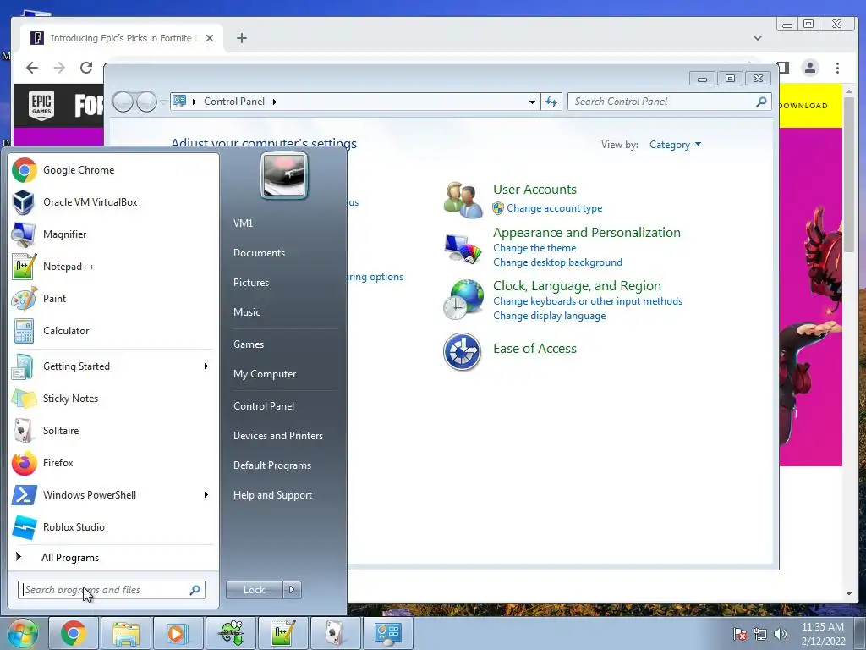Viewport: 866px width, 650px height.
Task: Open Default Programs from Start menu
Action: tap(272, 466)
